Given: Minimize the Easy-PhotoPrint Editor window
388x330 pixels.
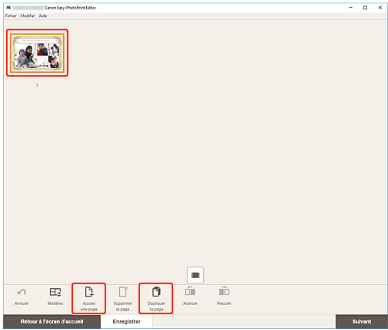Looking at the screenshot, I should tap(351, 8).
